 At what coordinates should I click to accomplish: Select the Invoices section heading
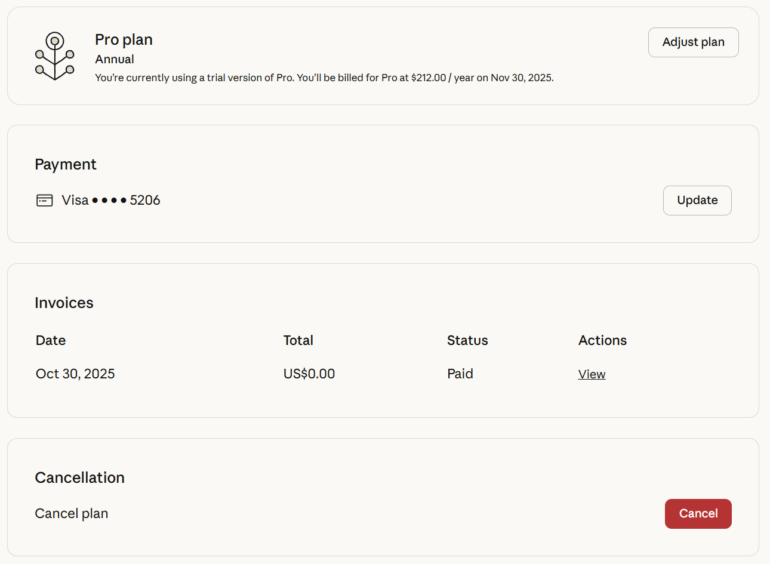point(64,303)
